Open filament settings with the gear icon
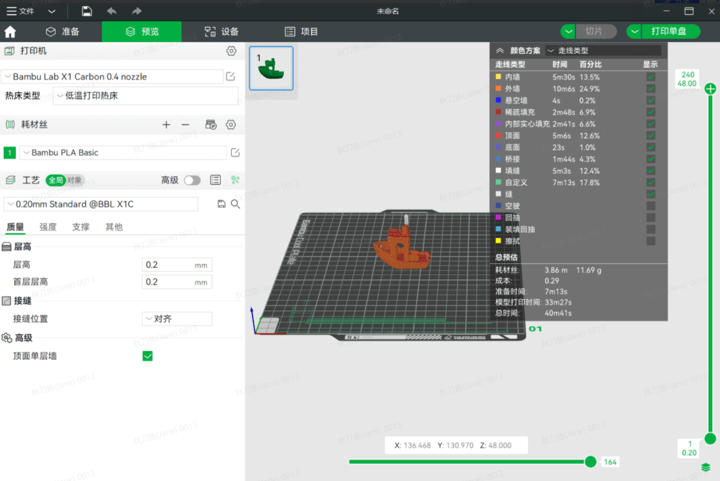The width and height of the screenshot is (720, 481). click(231, 124)
